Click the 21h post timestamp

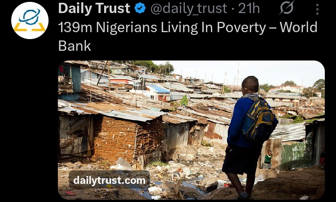pyautogui.click(x=249, y=8)
